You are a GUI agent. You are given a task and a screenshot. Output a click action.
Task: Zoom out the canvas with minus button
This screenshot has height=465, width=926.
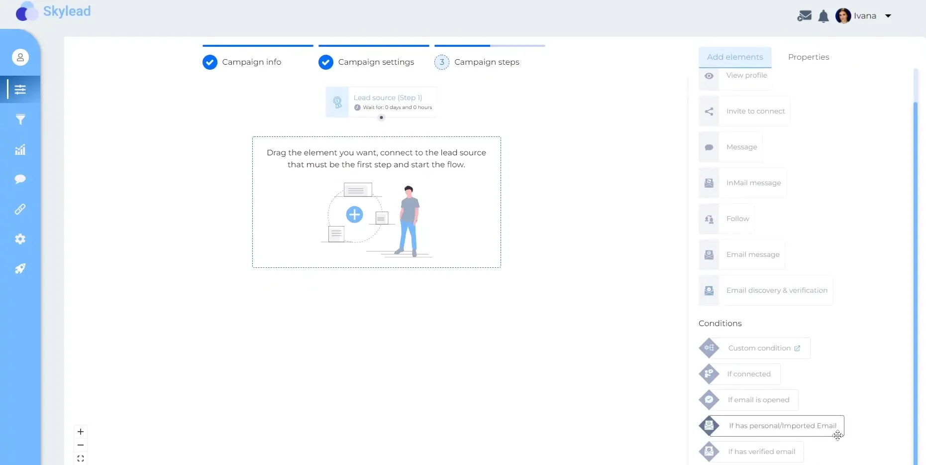tap(81, 445)
